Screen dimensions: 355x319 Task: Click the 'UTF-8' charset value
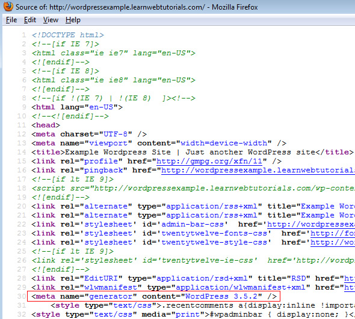[116, 134]
